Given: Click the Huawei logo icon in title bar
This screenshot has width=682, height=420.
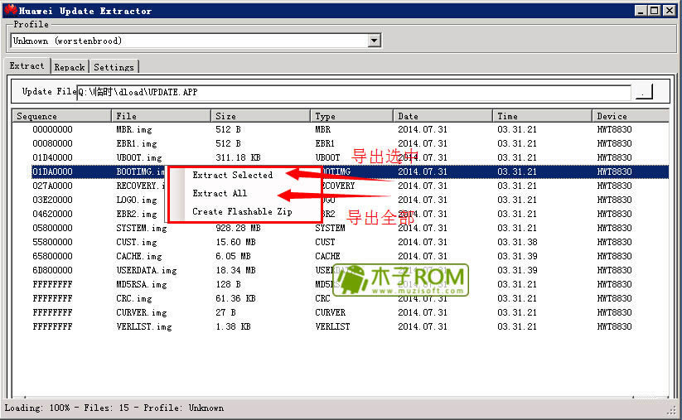Looking at the screenshot, I should pyautogui.click(x=9, y=11).
